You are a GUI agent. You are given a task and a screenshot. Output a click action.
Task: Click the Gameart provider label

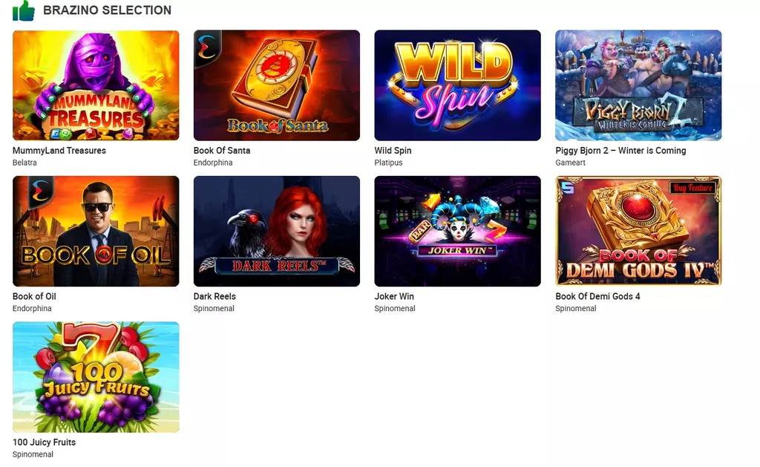(x=571, y=163)
